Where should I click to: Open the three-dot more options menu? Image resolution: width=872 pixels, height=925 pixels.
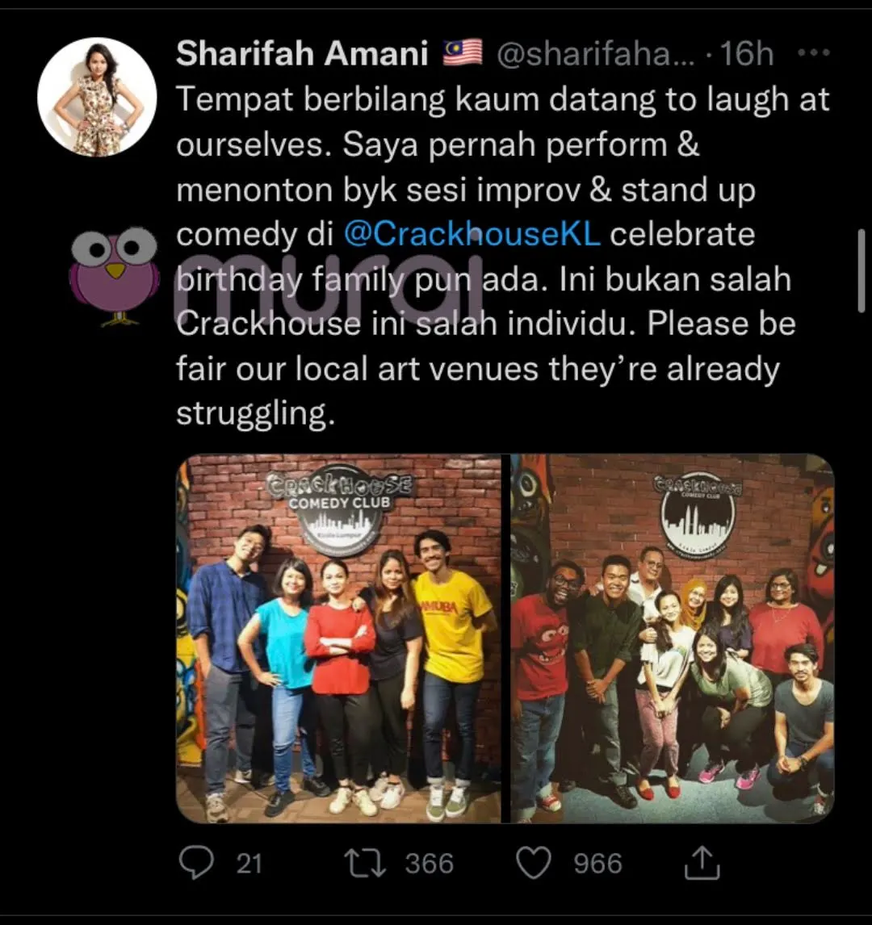pos(814,53)
